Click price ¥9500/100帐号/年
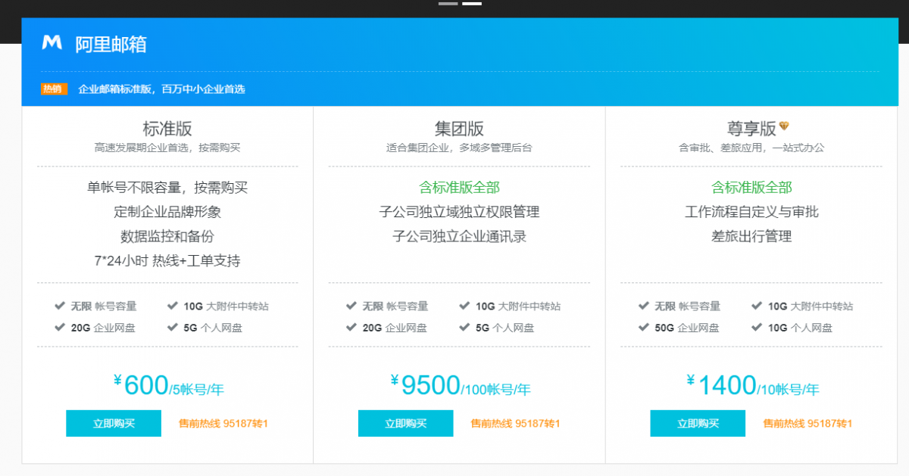 coord(460,386)
